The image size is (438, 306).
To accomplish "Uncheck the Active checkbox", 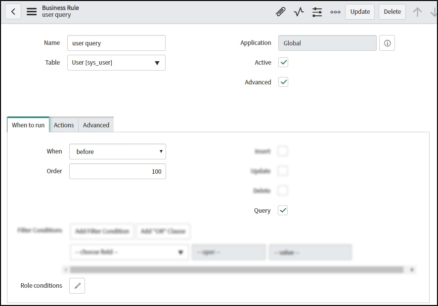I will 283,63.
